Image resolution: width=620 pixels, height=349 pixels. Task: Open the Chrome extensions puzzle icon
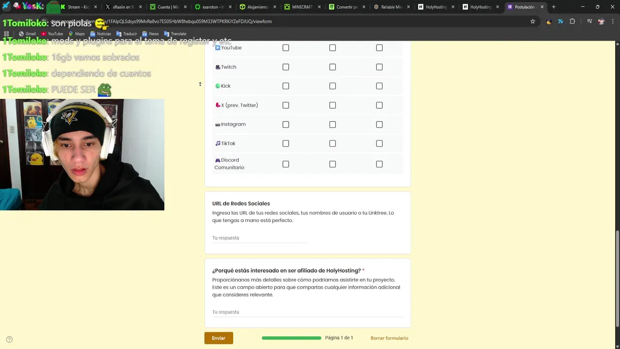click(x=572, y=21)
